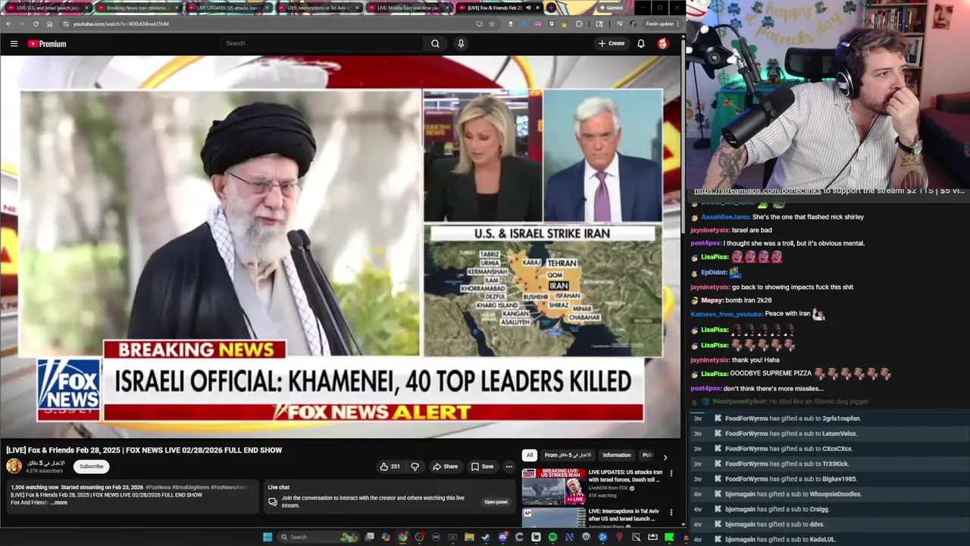The height and width of the screenshot is (546, 970).
Task: Open the Windows Start menu
Action: pyautogui.click(x=268, y=537)
